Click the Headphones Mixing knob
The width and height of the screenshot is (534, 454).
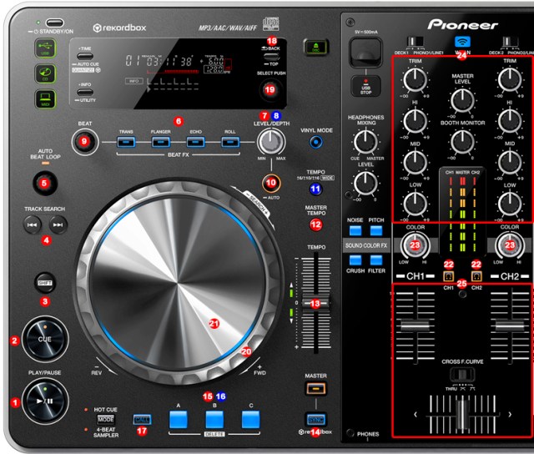click(x=365, y=142)
